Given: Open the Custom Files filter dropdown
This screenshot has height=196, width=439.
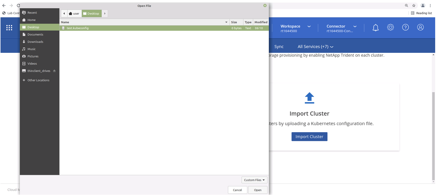Looking at the screenshot, I should tap(254, 180).
